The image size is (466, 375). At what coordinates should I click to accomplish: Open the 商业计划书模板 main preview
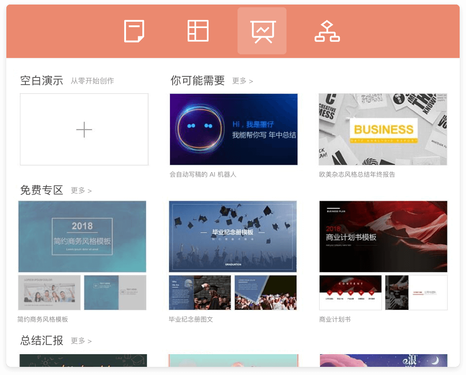coord(383,236)
